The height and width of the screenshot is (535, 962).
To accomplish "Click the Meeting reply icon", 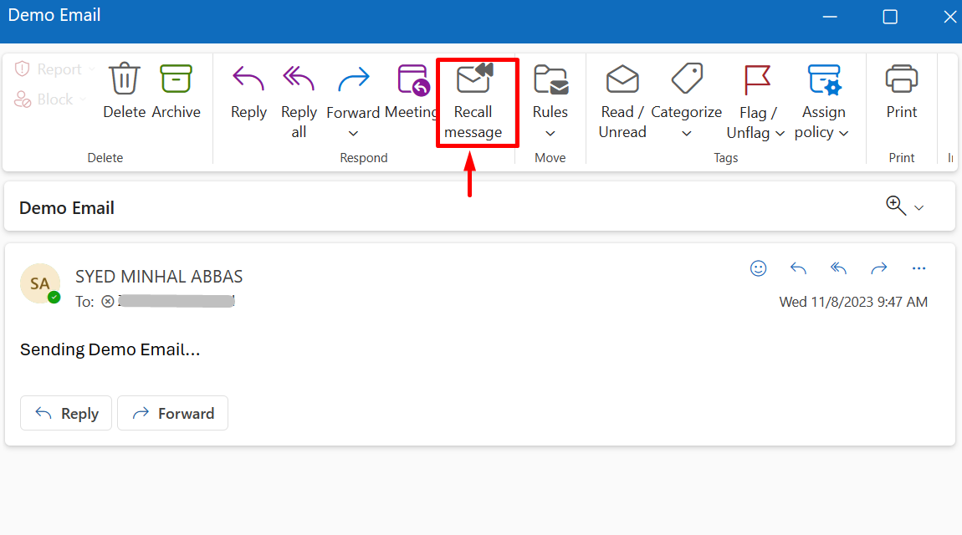I will (413, 80).
